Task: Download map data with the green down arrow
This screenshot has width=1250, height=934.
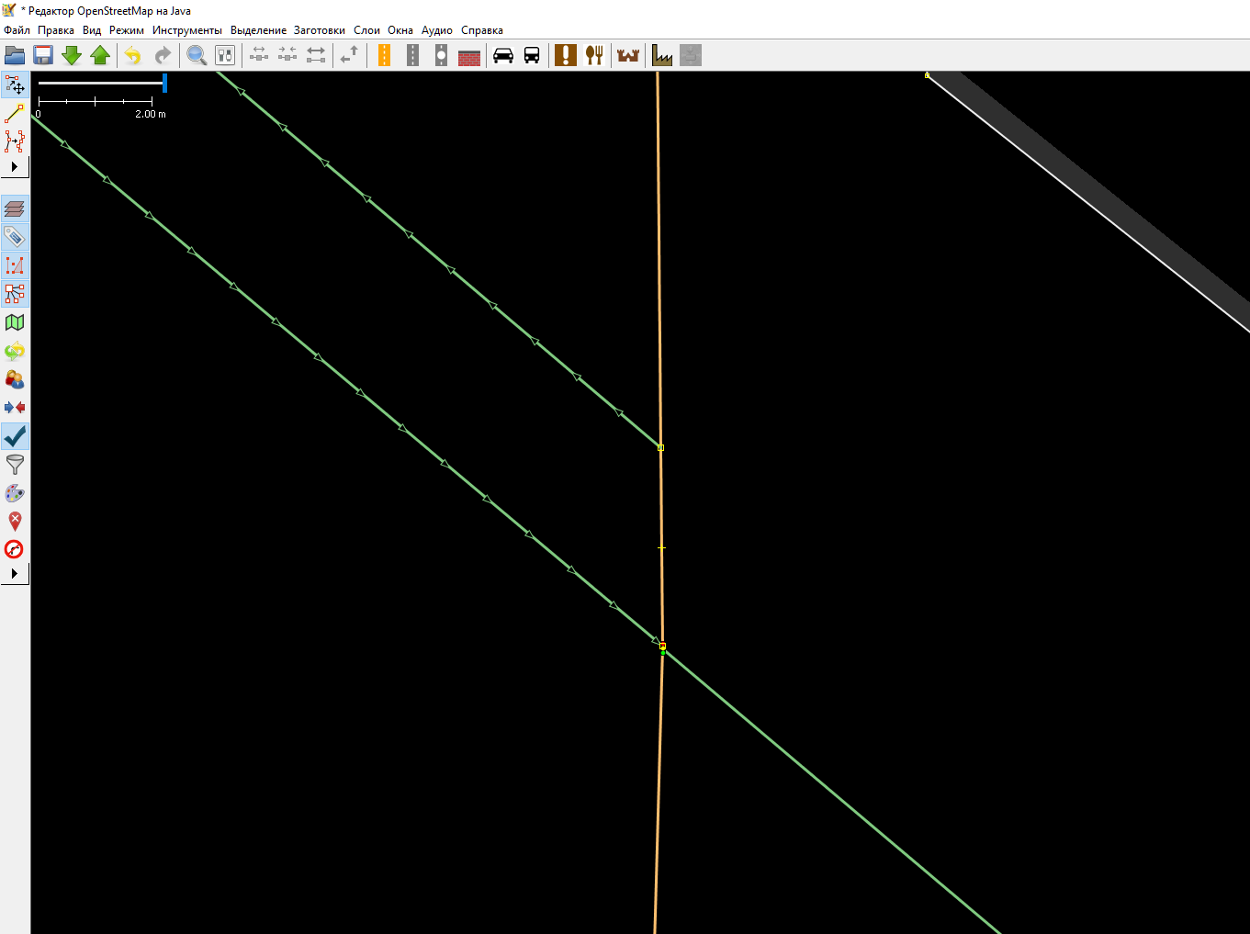Action: pyautogui.click(x=72, y=55)
